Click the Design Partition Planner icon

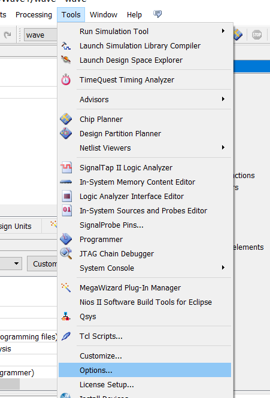(66, 133)
